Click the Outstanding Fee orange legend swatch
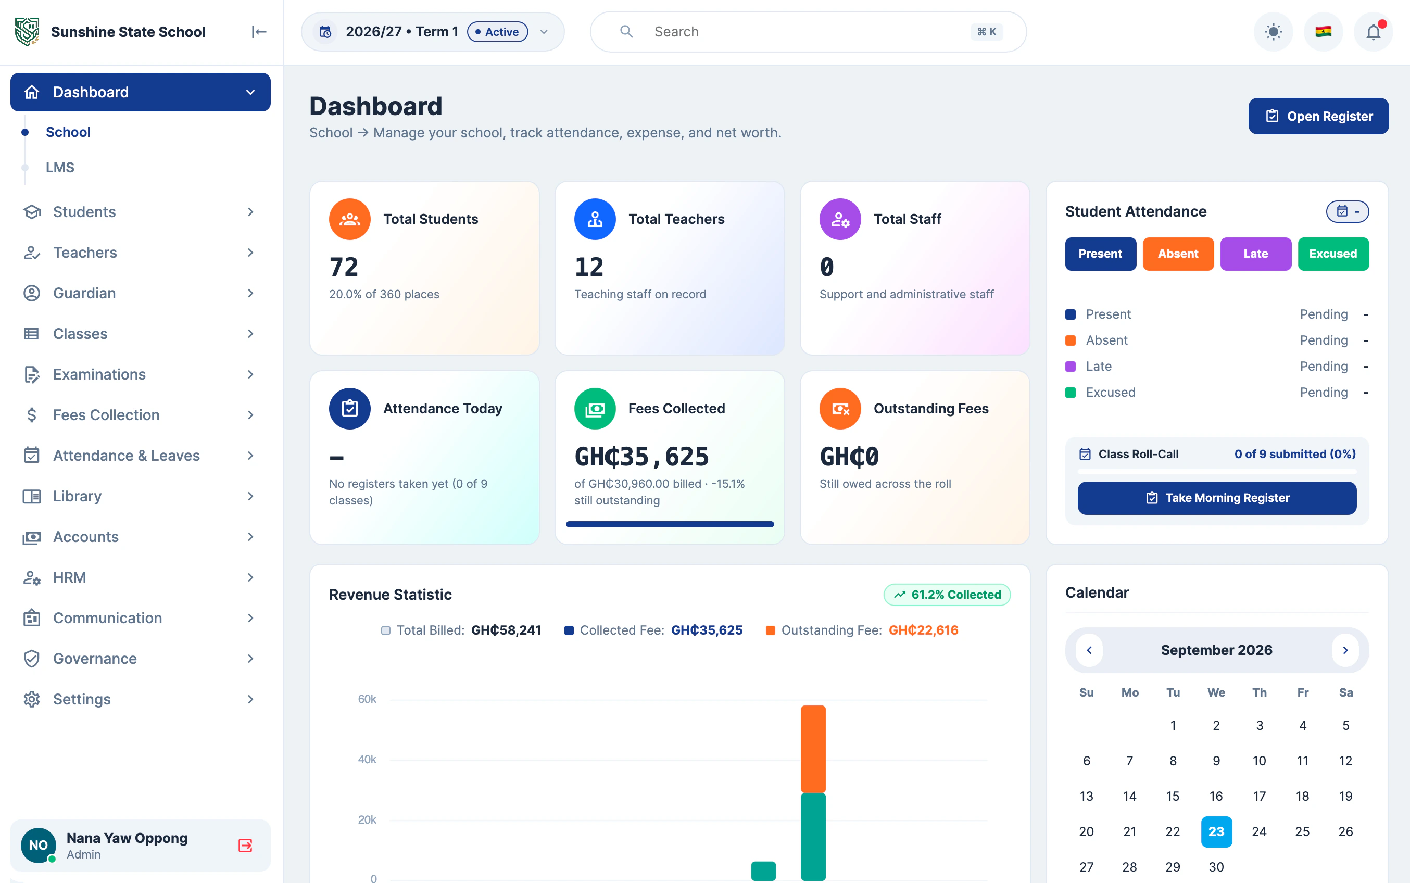Viewport: 1410px width, 883px height. 770,630
